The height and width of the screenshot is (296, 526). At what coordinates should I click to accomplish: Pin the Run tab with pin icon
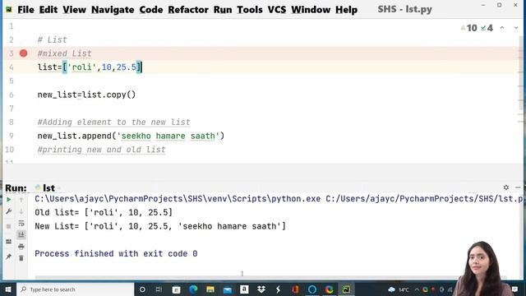[x=9, y=257]
